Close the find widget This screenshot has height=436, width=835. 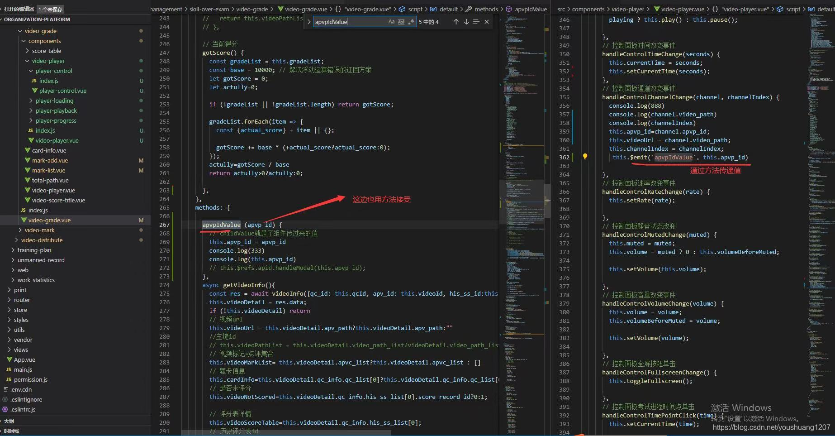point(487,22)
